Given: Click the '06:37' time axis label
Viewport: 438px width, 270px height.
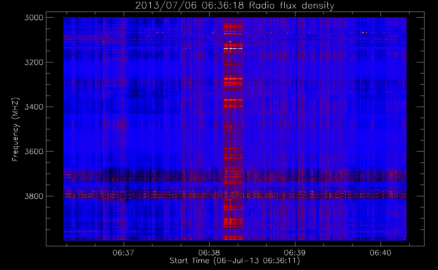Looking at the screenshot, I should coord(123,253).
